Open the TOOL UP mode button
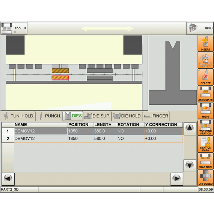The width and height of the screenshot is (214, 214). [14, 29]
